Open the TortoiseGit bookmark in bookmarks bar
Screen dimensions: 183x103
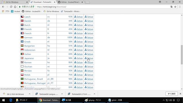(x=70, y=11)
